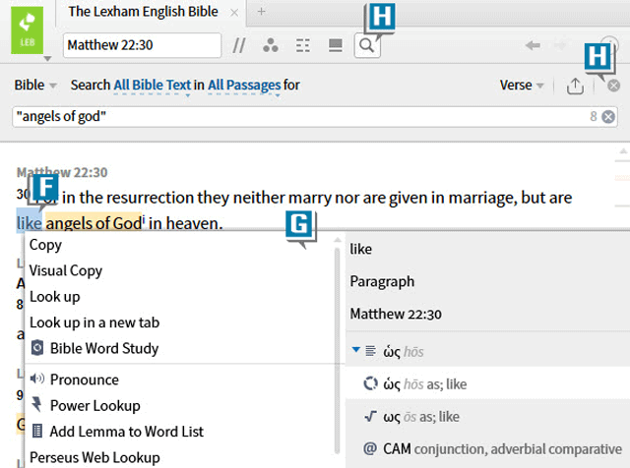The height and width of the screenshot is (468, 630).
Task: Click the root symbol icon
Action: [x=370, y=416]
